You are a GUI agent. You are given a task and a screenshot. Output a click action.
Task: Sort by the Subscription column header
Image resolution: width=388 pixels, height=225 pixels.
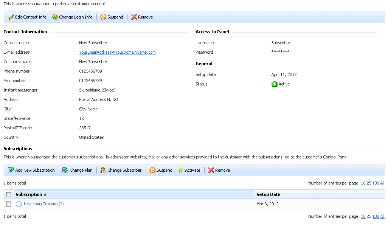point(29,194)
